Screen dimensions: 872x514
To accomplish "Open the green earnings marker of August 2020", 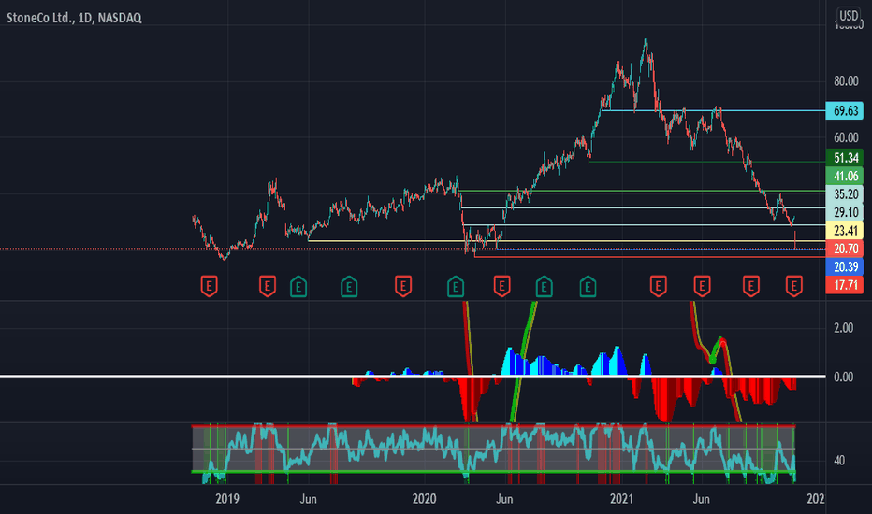I will [x=544, y=287].
